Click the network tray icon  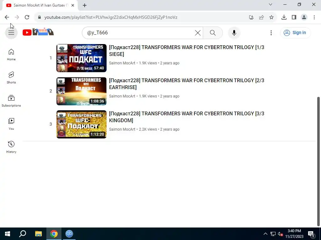273,234
